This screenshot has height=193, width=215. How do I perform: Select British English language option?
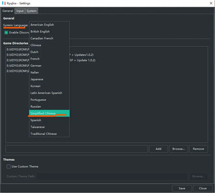pos(49,31)
